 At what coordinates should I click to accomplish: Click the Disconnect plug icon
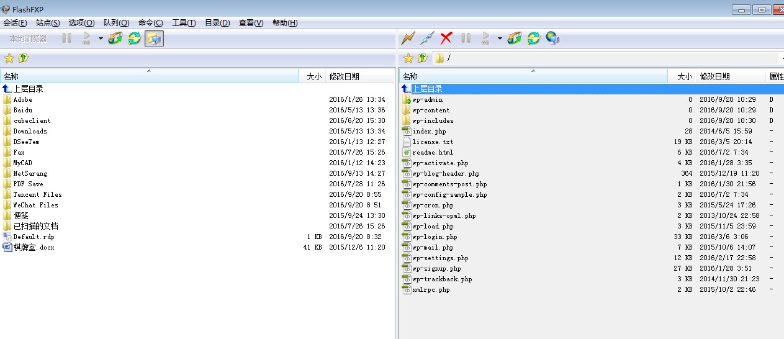click(426, 38)
